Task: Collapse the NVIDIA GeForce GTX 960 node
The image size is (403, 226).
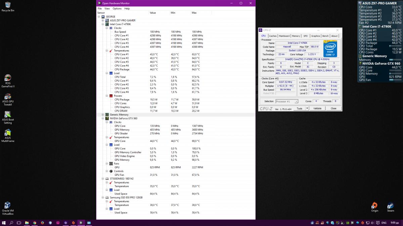Action: pyautogui.click(x=103, y=119)
